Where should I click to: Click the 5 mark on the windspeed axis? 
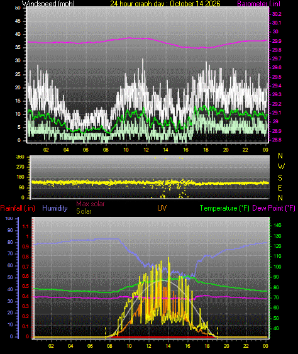coord(19,127)
